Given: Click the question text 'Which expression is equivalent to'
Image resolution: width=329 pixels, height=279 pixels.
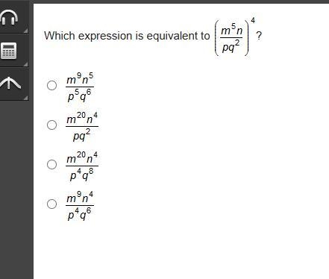Looking at the screenshot, I should (x=127, y=36).
